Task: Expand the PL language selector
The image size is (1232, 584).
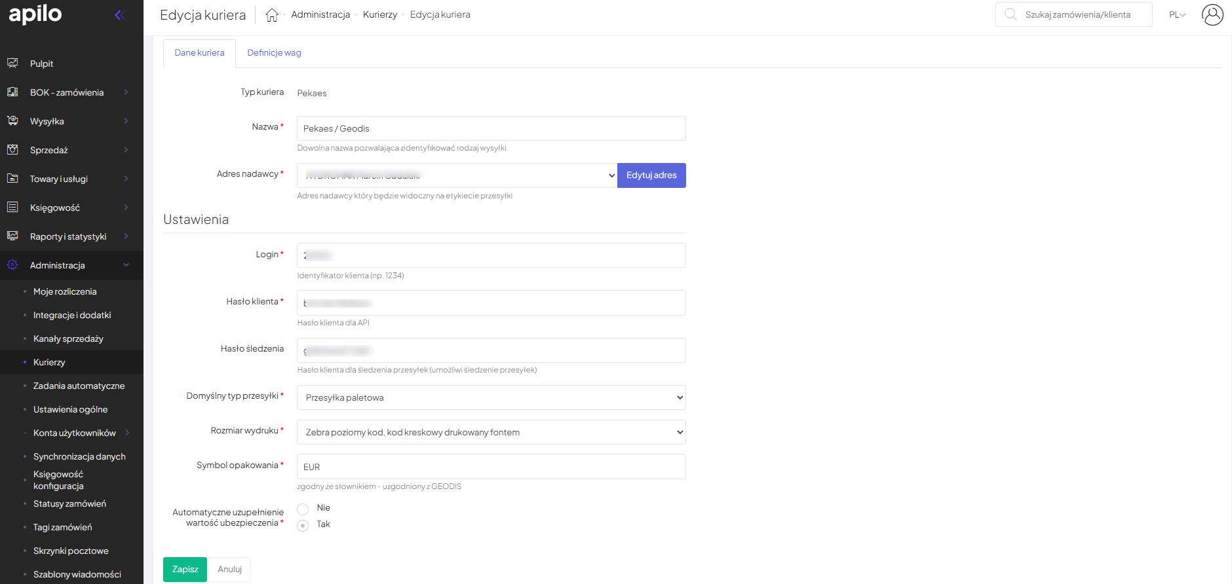Action: [1177, 14]
